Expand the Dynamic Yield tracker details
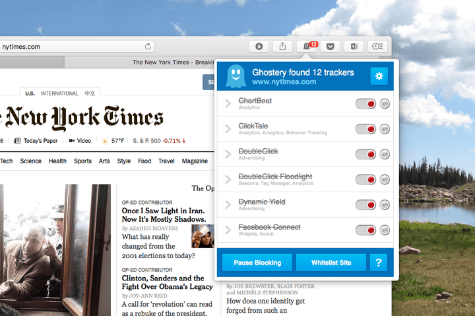The width and height of the screenshot is (475, 316). (228, 205)
